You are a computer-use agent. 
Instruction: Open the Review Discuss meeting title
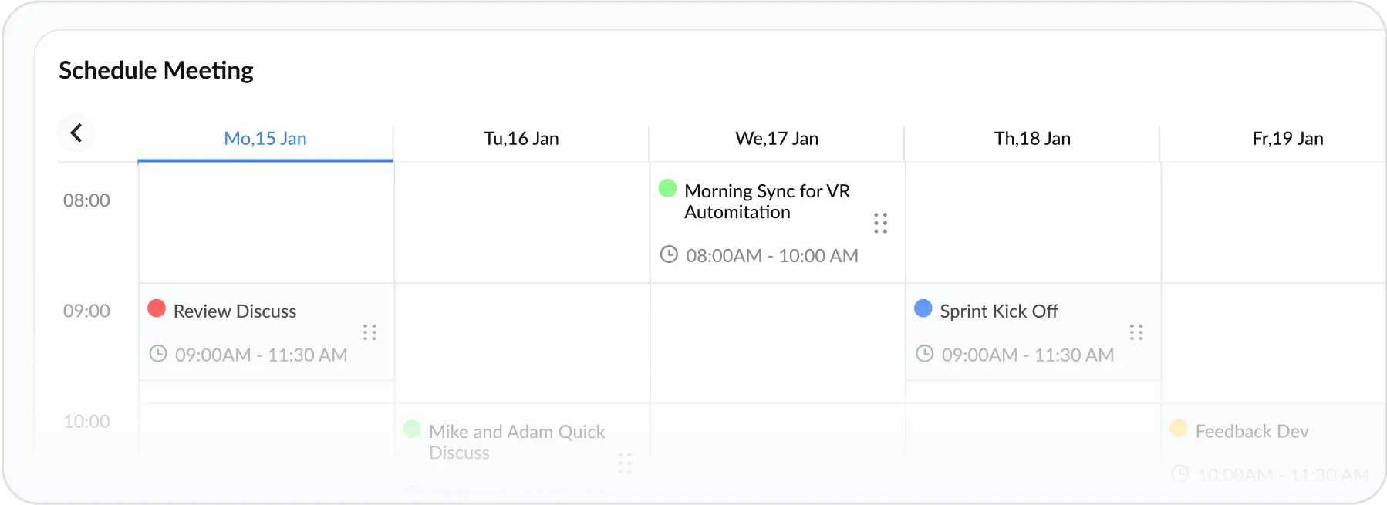(235, 311)
